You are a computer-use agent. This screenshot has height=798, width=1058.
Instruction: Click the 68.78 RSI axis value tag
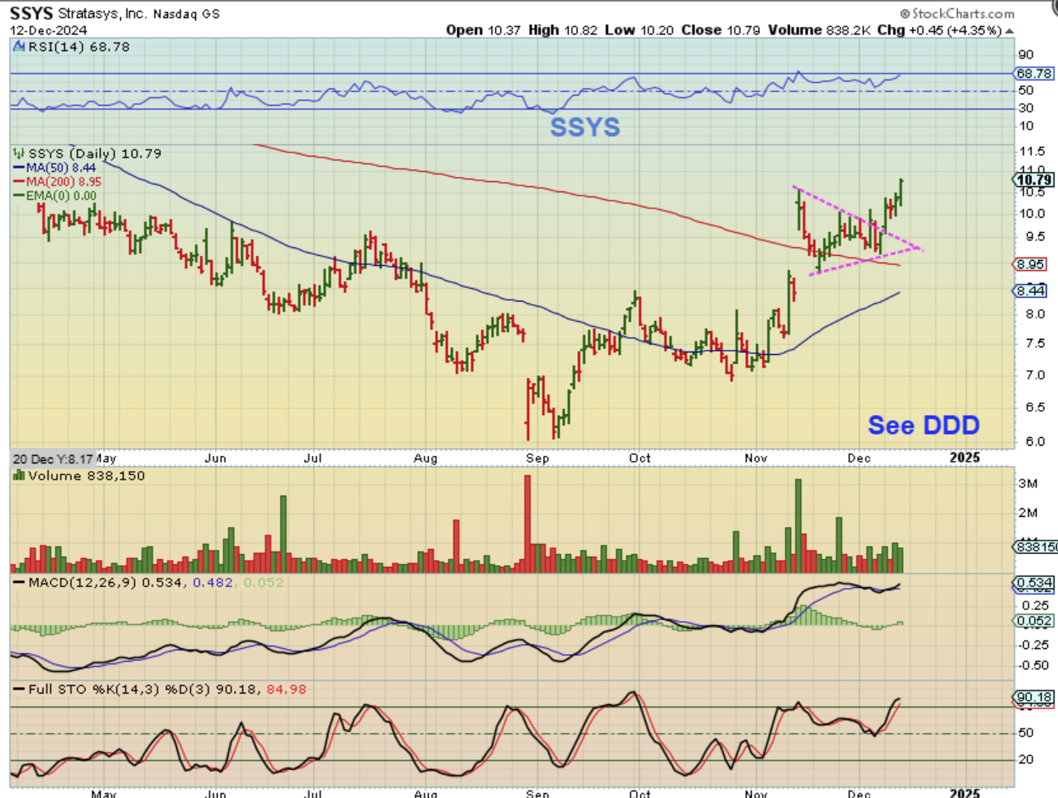[x=1035, y=74]
